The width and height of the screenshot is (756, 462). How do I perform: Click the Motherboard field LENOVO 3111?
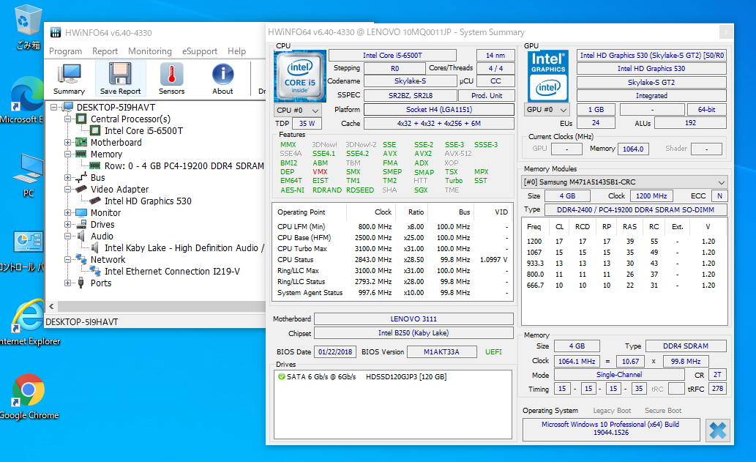(413, 318)
